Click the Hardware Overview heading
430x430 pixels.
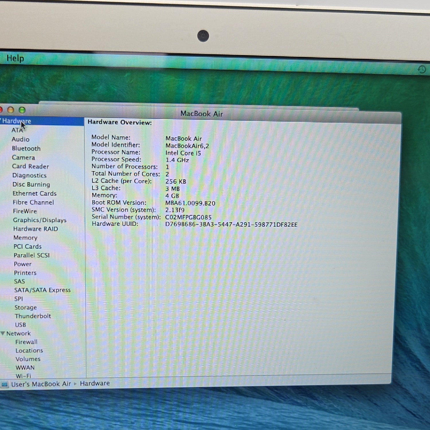(120, 122)
